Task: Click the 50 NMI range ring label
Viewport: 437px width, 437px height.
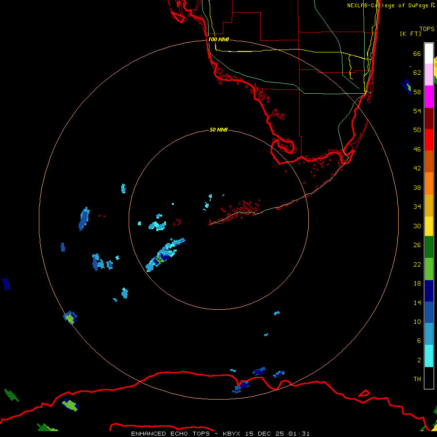Action: tap(218, 130)
